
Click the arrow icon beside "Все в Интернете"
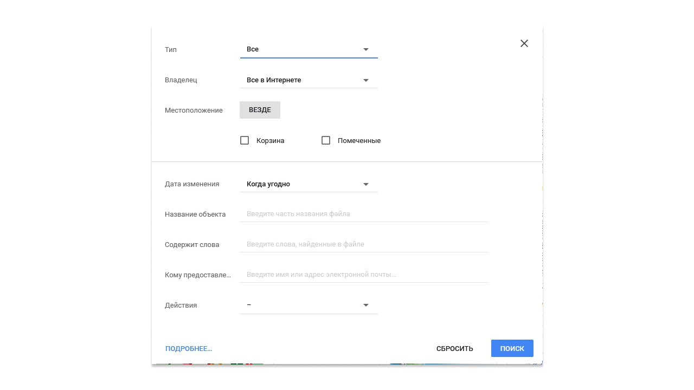[x=366, y=80]
